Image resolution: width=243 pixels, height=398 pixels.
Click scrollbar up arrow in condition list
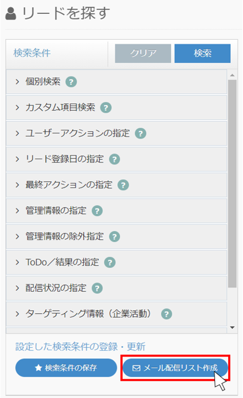(x=232, y=75)
